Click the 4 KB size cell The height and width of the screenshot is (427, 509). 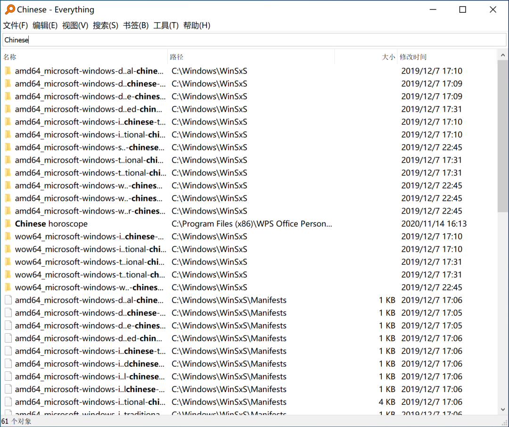[387, 402]
